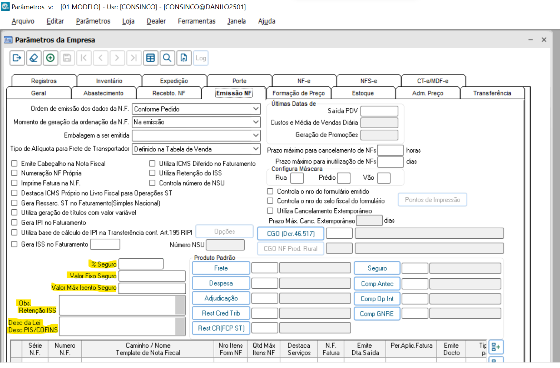The height and width of the screenshot is (368, 560).
Task: Expand Tipo de Alíquota para Frete dropdown
Action: [x=256, y=149]
